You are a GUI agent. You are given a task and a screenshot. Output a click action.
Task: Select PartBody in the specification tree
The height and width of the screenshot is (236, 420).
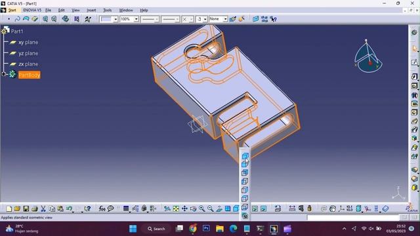pyautogui.click(x=29, y=75)
